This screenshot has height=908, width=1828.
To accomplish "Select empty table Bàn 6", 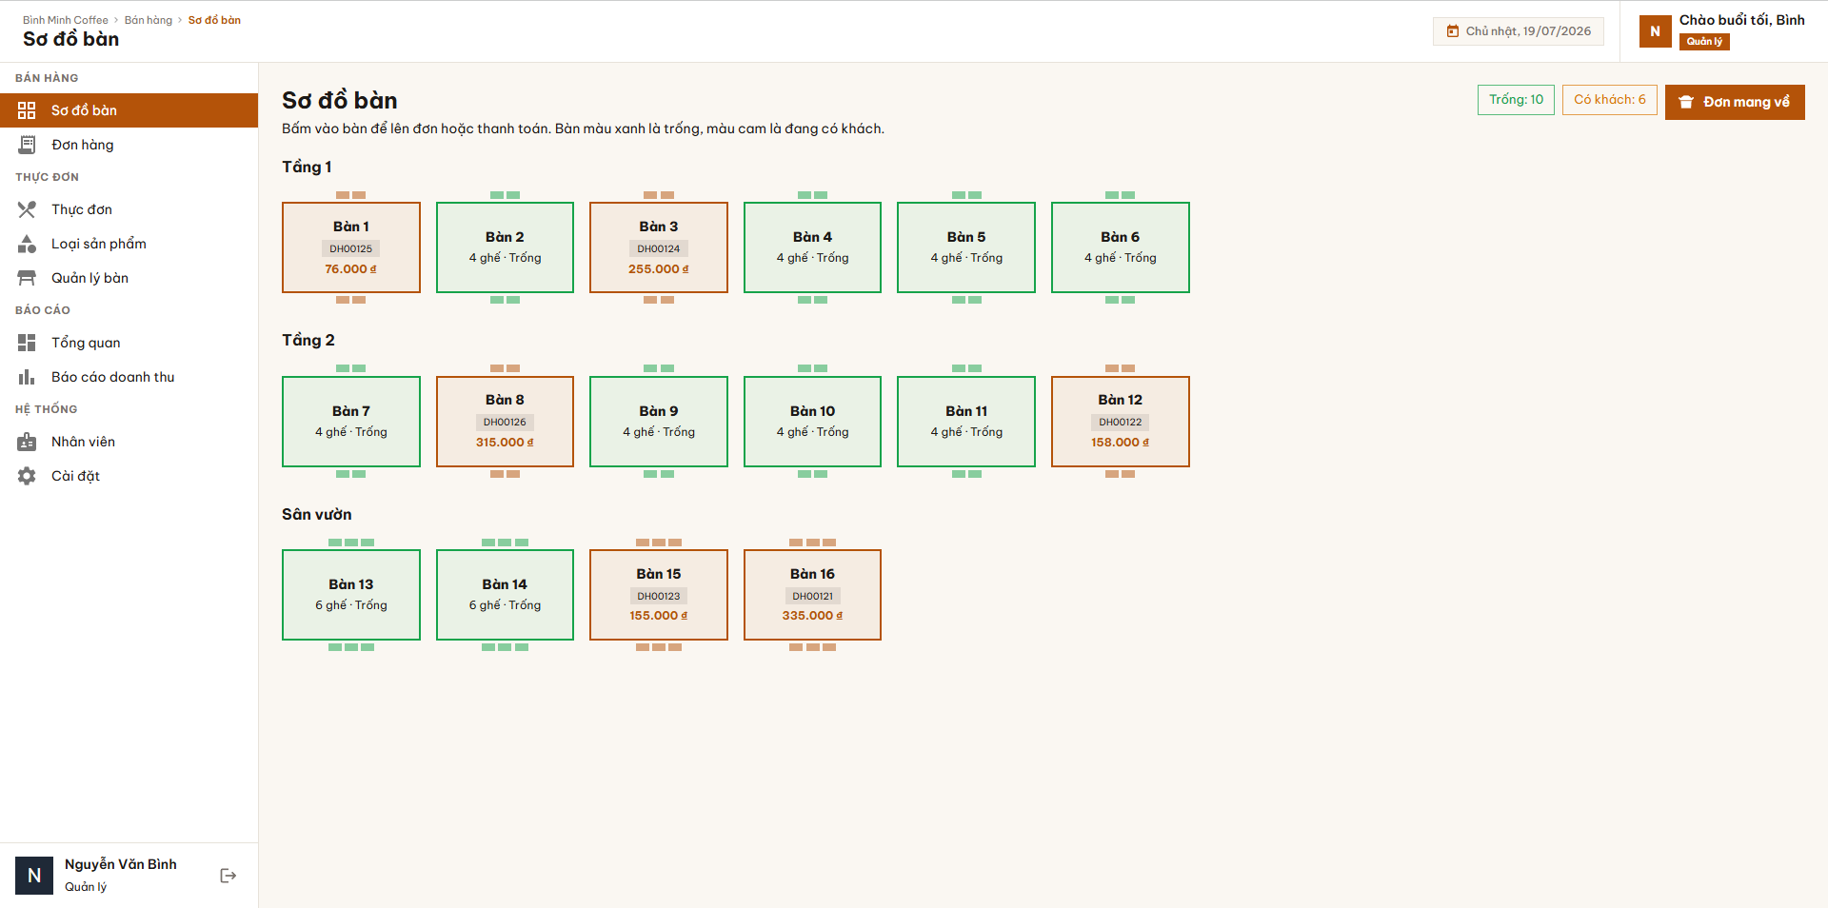I will 1121,247.
